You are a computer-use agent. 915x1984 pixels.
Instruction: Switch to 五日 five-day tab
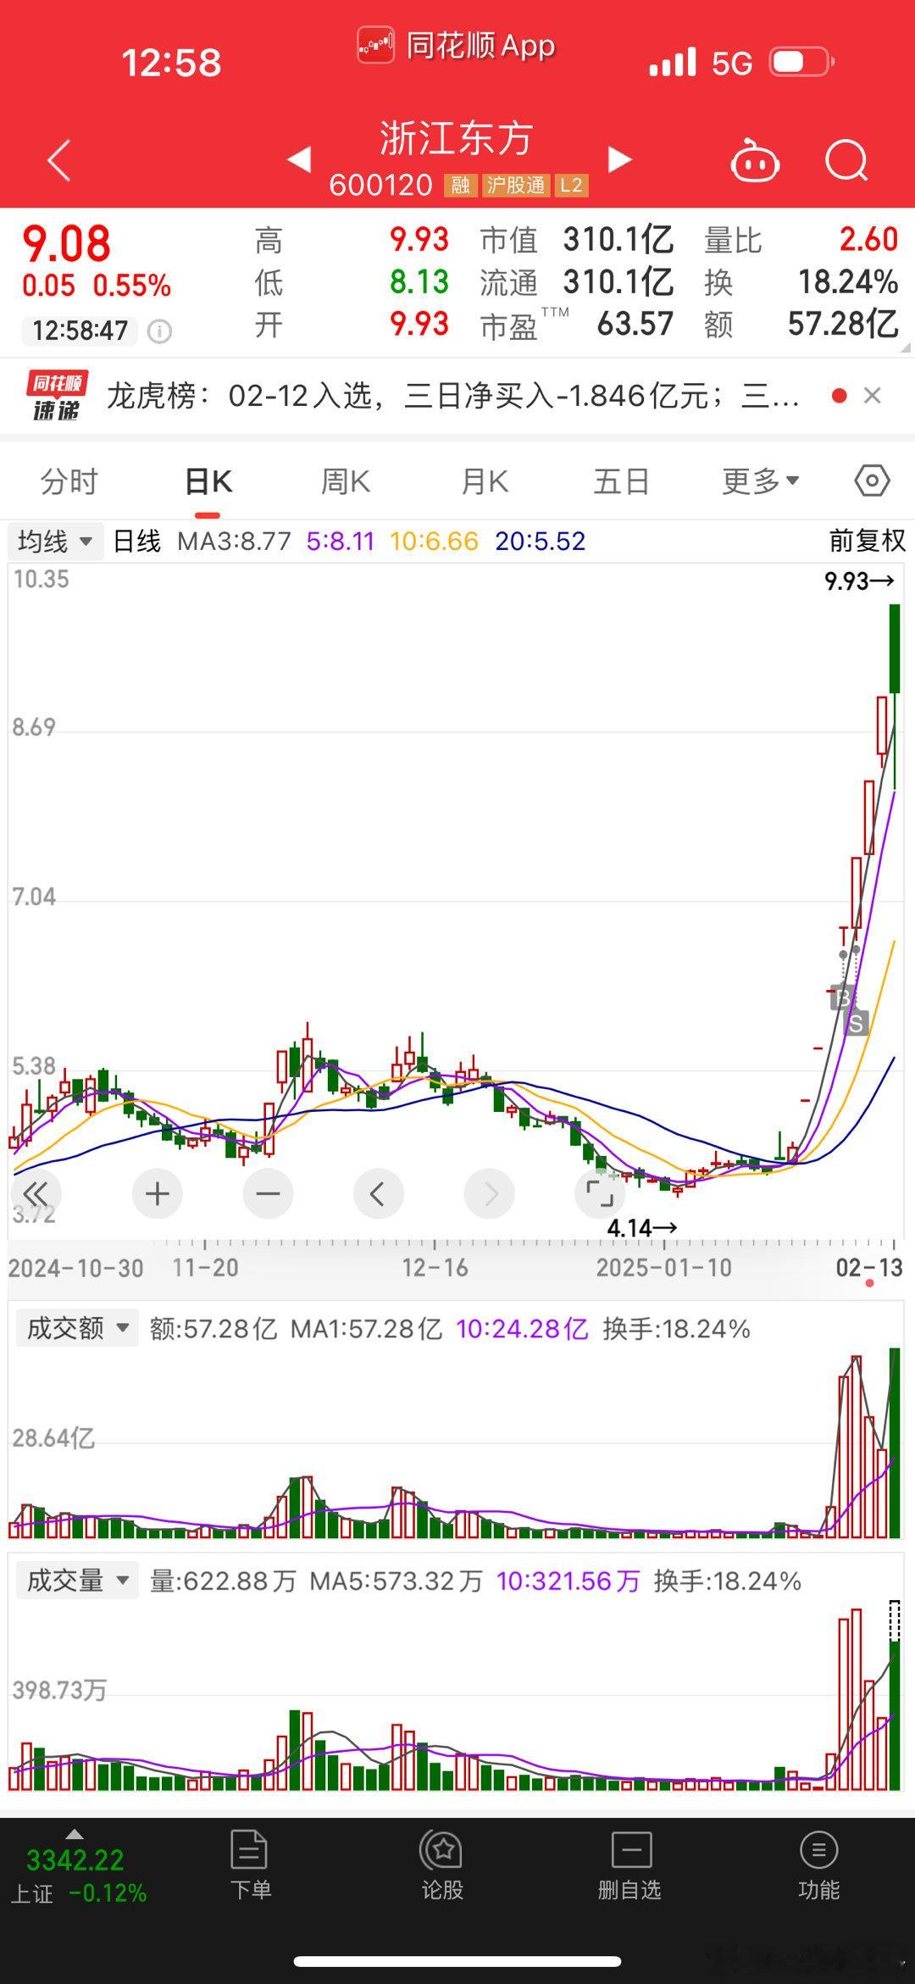pos(622,481)
